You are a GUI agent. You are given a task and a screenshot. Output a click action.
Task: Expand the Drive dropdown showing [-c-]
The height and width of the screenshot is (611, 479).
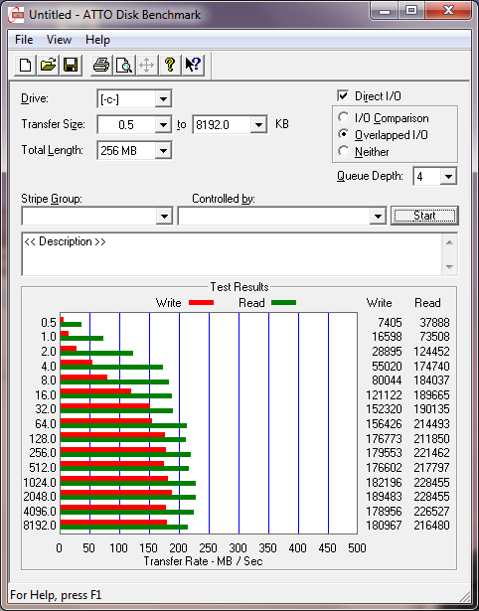(x=163, y=99)
